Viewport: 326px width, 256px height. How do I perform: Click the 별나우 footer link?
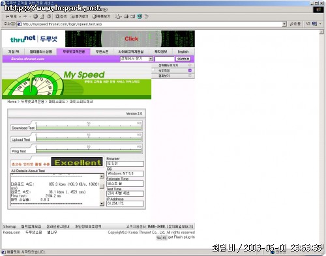click(52, 233)
